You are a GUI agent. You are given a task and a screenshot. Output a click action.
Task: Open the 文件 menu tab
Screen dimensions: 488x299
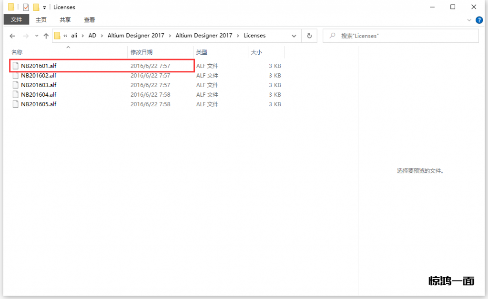17,20
